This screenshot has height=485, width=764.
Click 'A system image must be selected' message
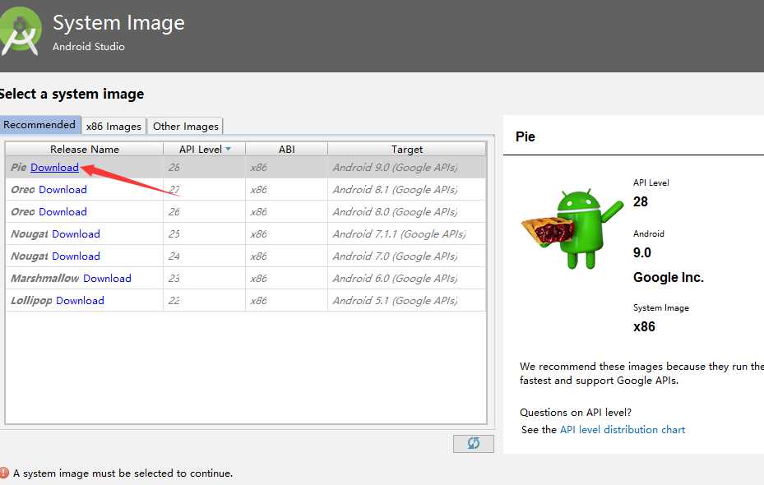(123, 473)
